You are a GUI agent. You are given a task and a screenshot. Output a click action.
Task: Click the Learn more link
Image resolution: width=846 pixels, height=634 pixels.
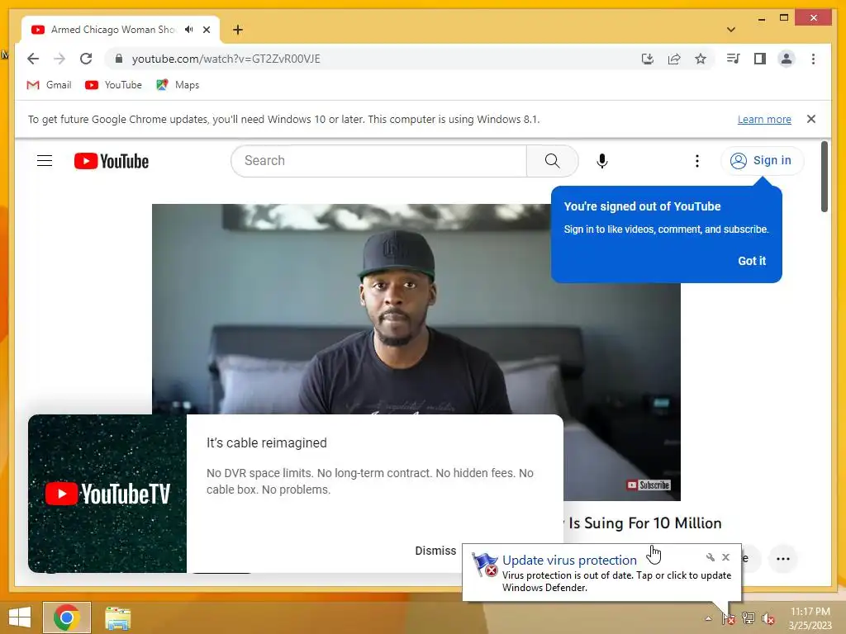pos(764,119)
